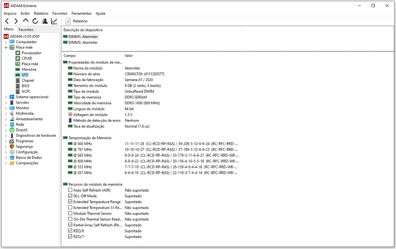
Task: Toggle Module Thermal Sensor checkbox
Action: click(70, 213)
